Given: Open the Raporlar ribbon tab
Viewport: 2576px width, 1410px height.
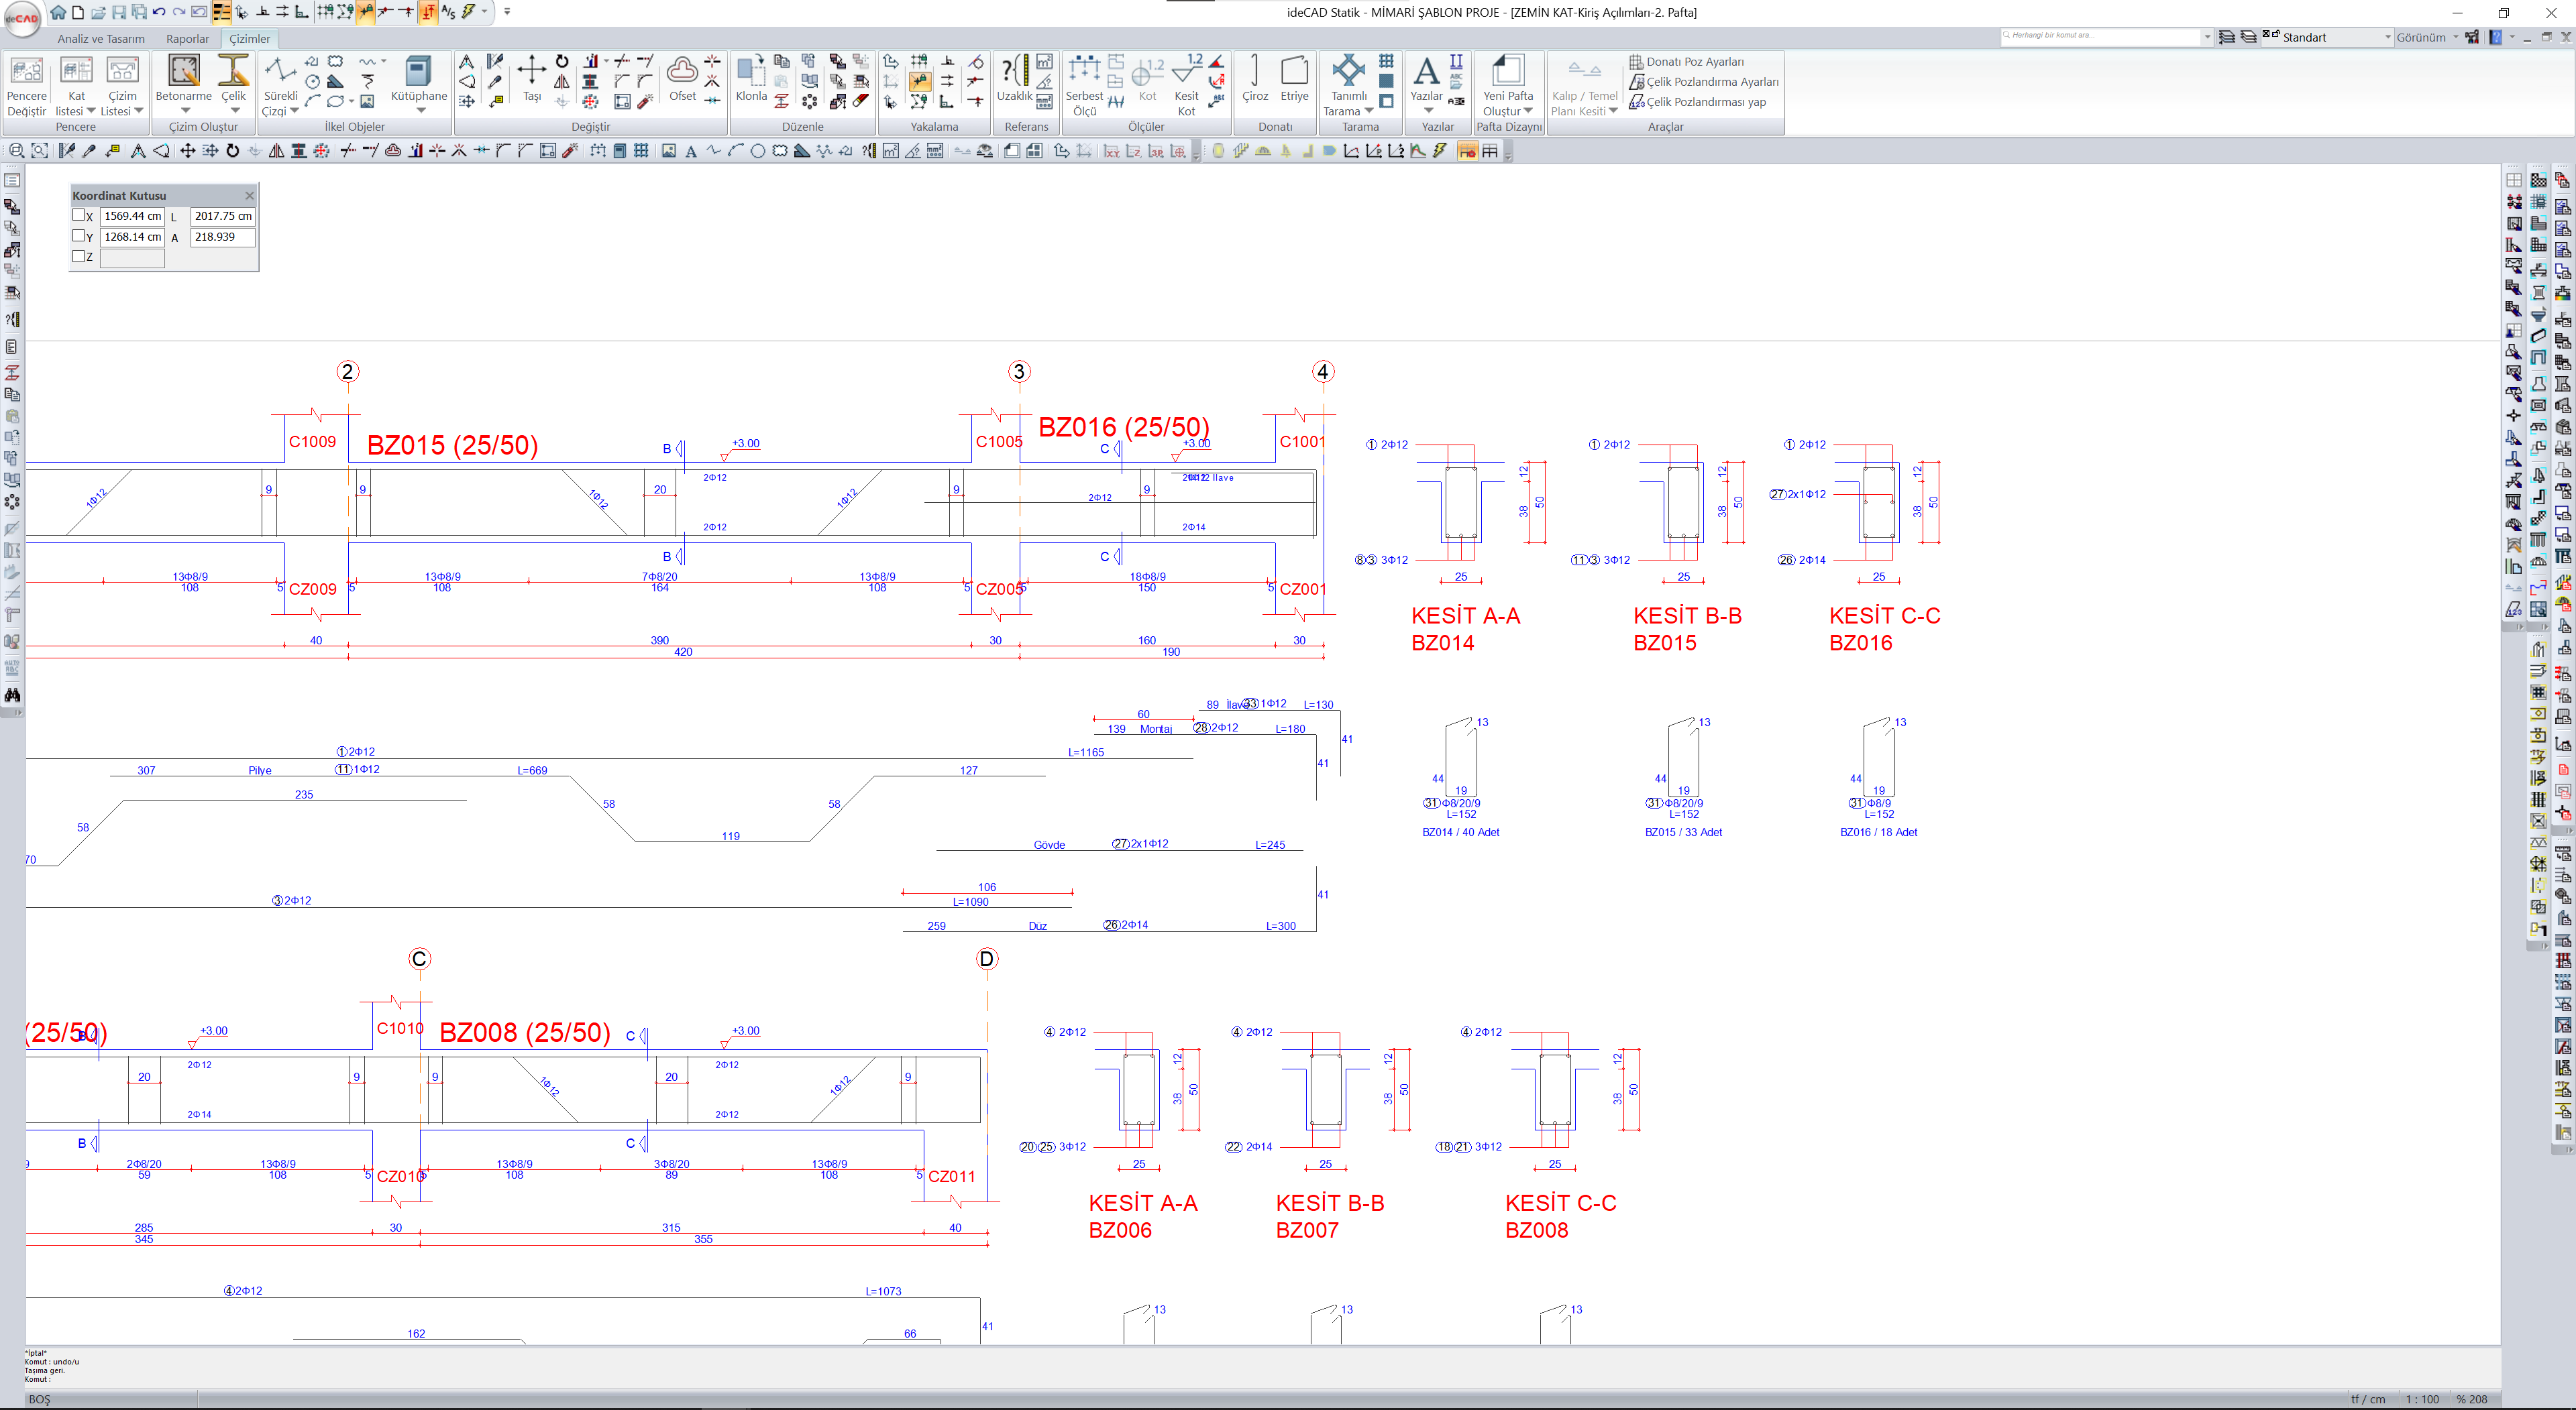Looking at the screenshot, I should click(x=187, y=39).
